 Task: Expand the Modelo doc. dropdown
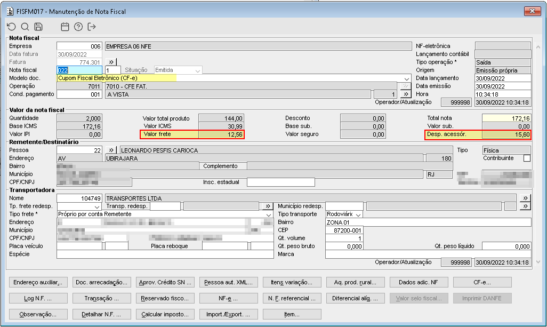point(406,78)
